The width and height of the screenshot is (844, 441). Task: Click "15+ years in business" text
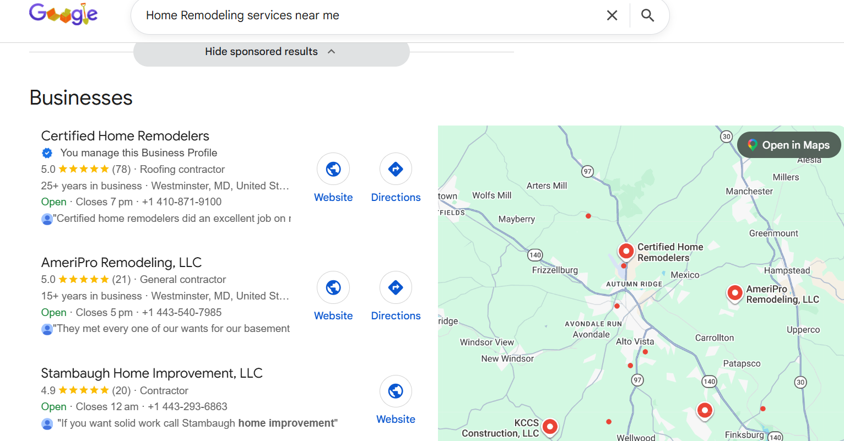point(91,296)
